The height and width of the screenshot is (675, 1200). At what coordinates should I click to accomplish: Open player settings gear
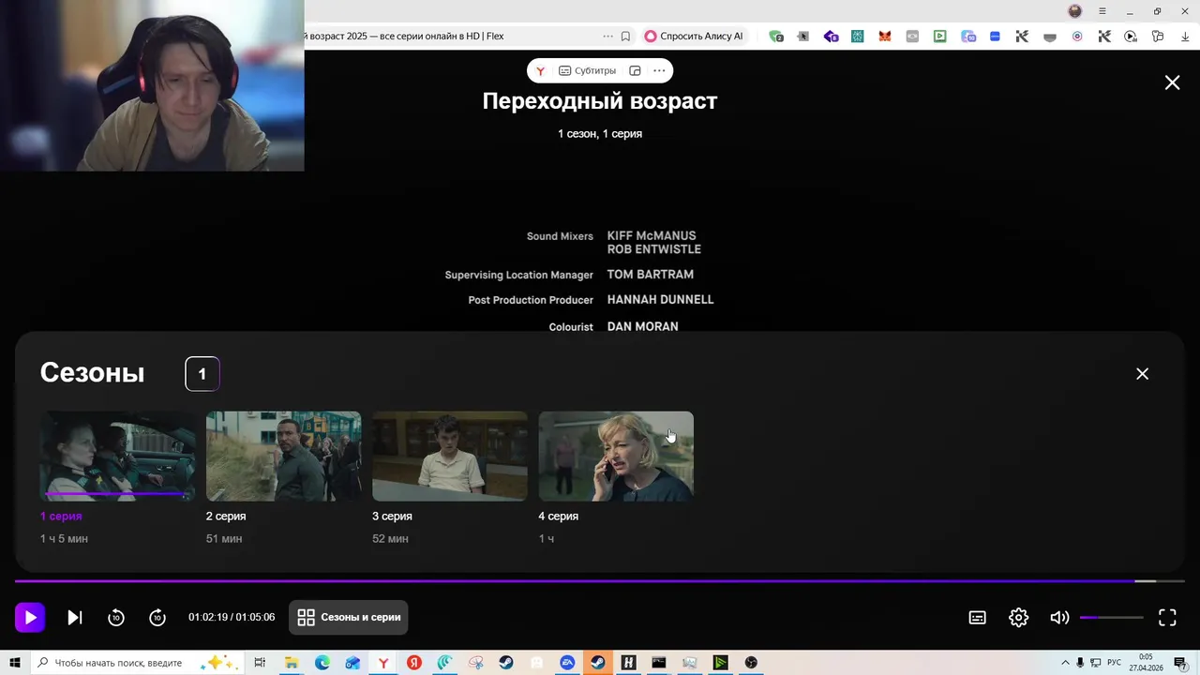point(1018,617)
